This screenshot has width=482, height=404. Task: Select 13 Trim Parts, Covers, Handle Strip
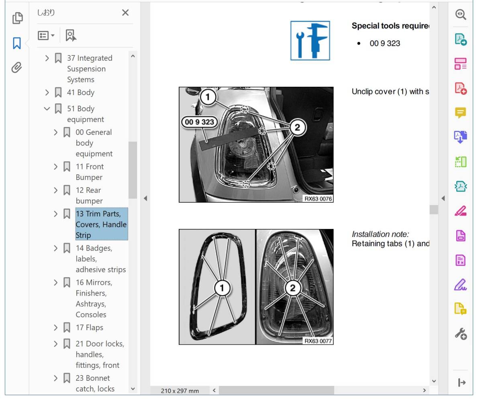coord(101,224)
